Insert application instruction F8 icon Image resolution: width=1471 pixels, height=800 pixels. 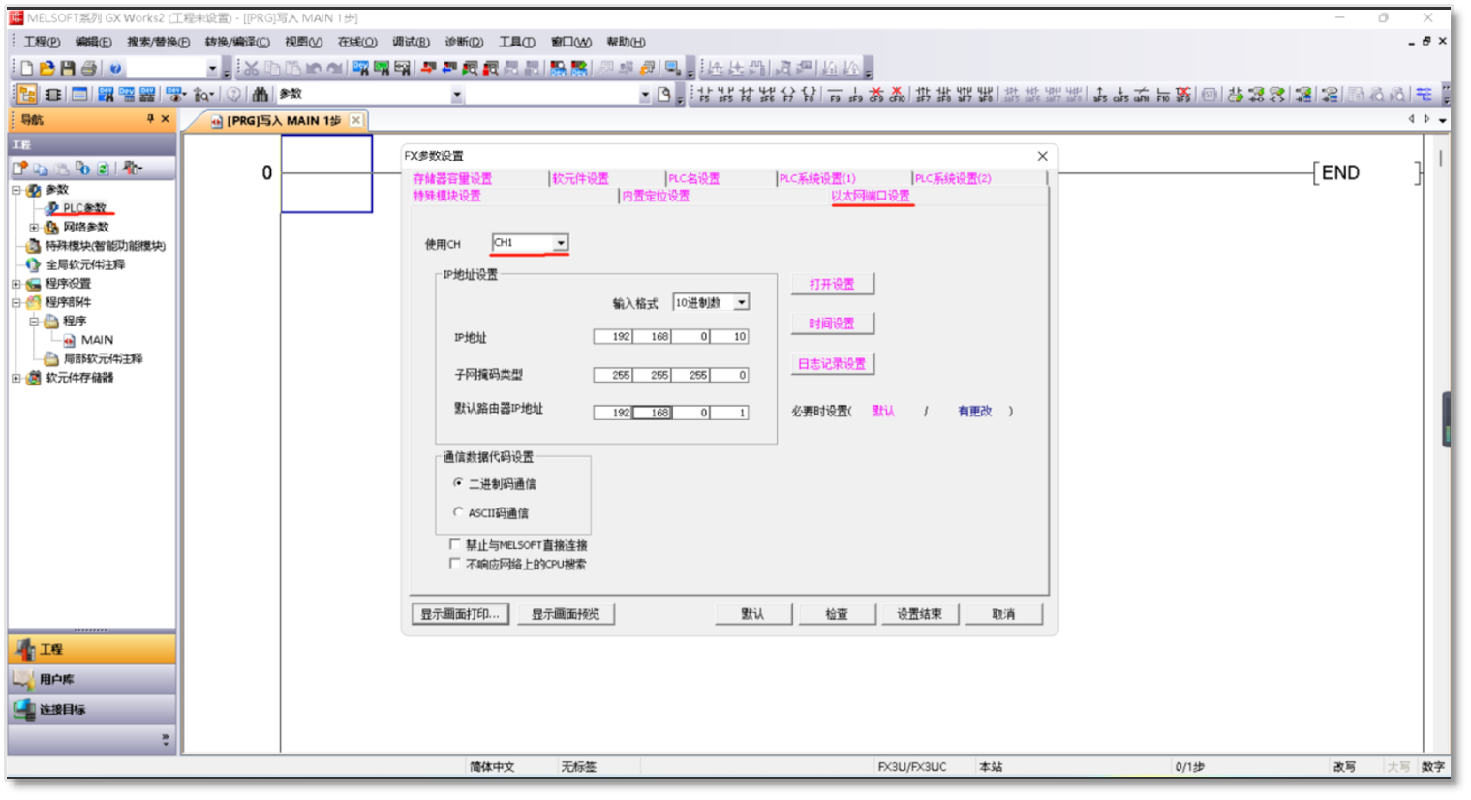(x=809, y=94)
